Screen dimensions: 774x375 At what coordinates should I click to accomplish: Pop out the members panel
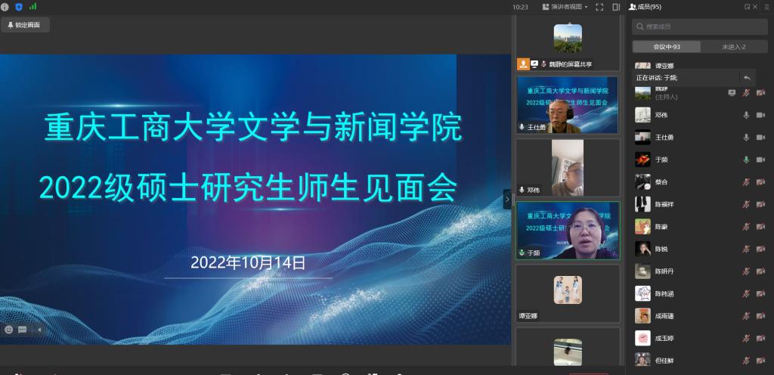tap(747, 7)
